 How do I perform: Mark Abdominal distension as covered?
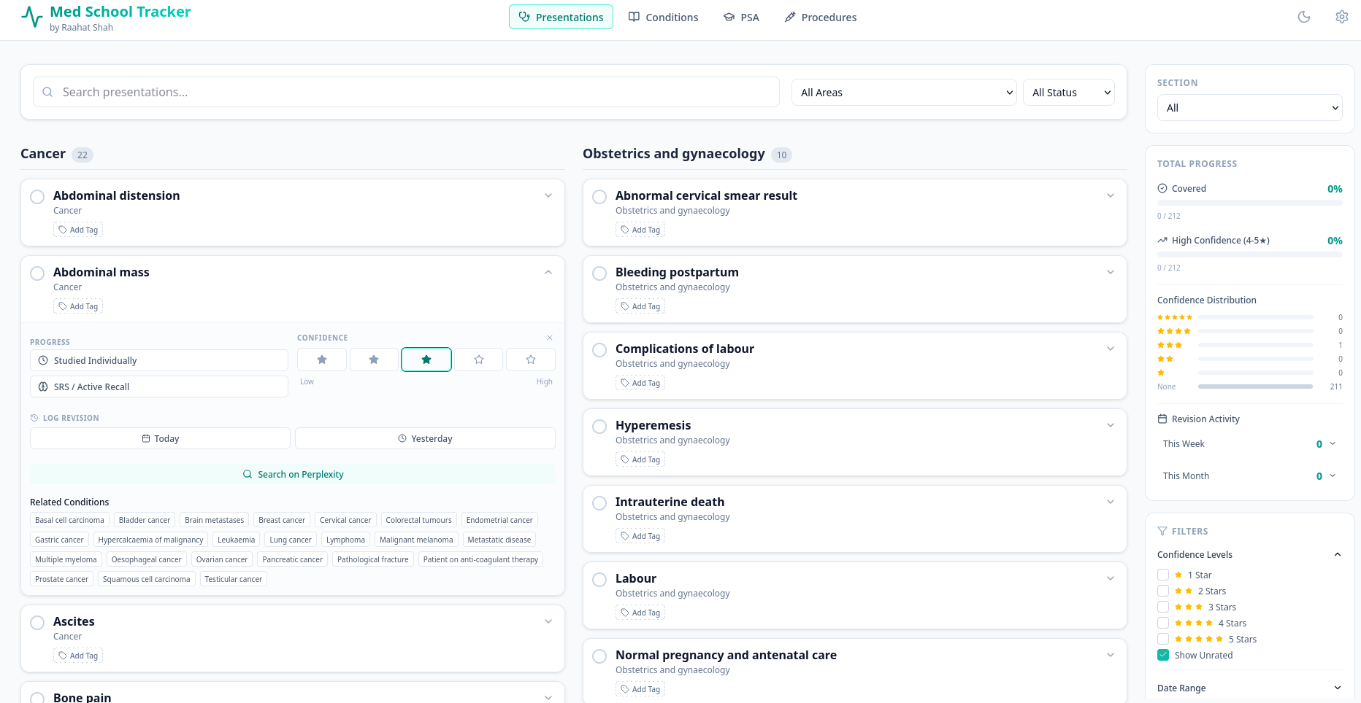point(37,197)
